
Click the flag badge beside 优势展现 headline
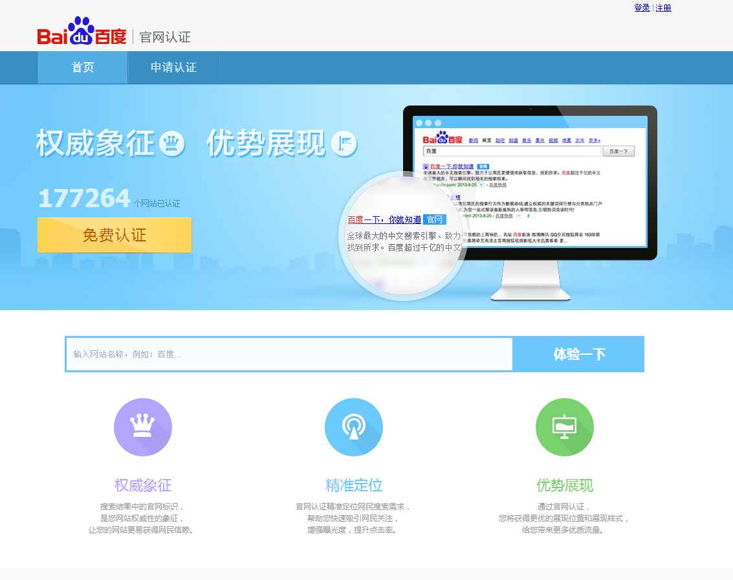(x=344, y=144)
